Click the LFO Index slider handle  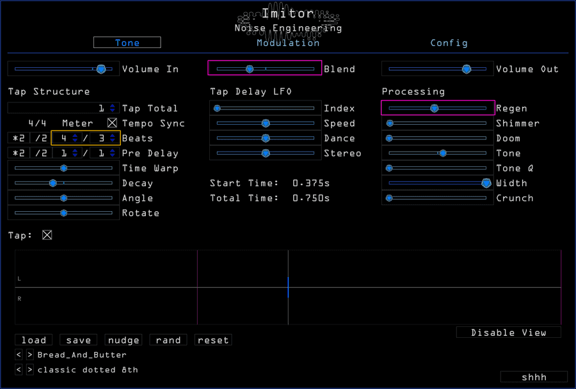pyautogui.click(x=217, y=108)
